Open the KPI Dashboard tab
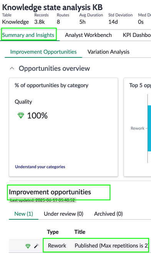 point(137,35)
